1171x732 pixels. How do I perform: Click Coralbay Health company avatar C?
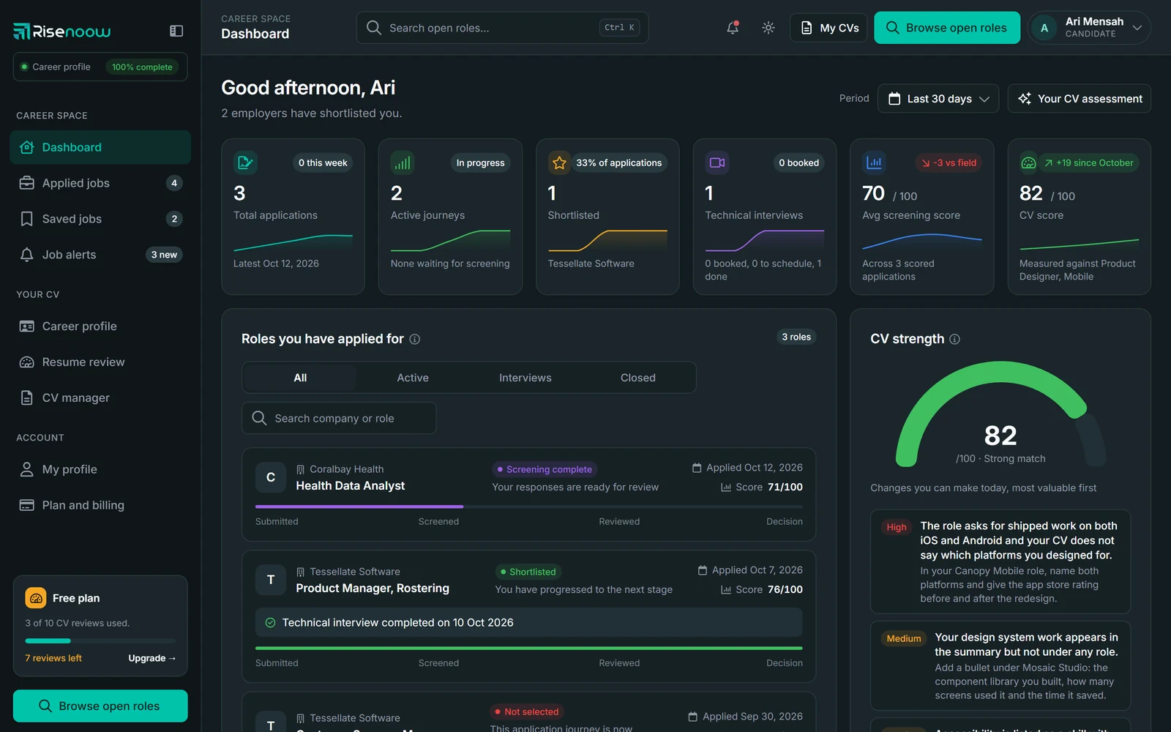[x=271, y=477]
